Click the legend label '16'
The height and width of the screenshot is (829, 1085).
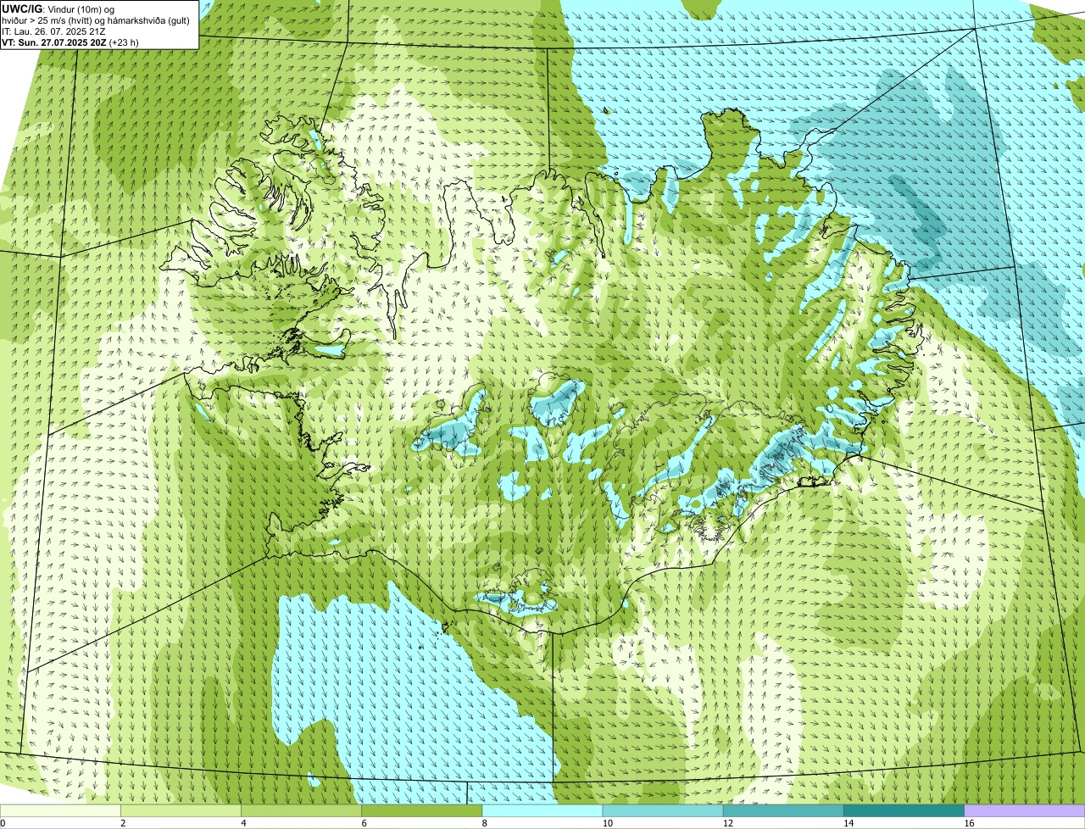[970, 823]
